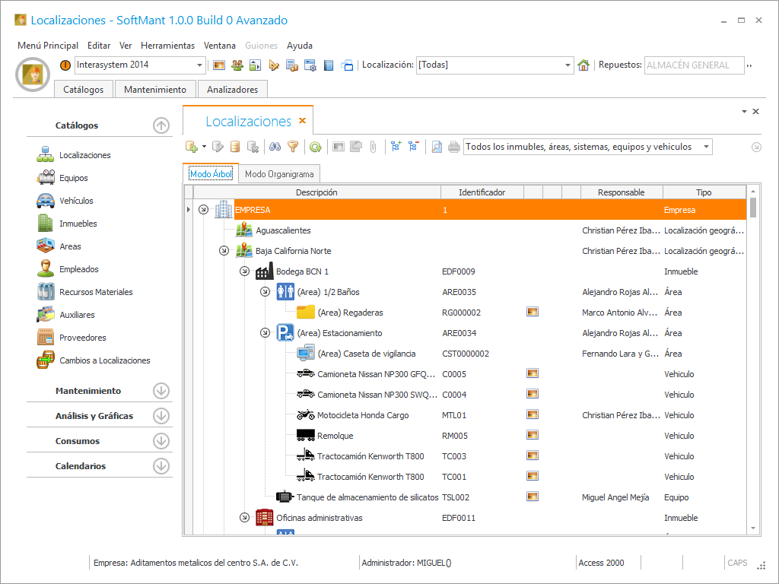779x584 pixels.
Task: Open the Proveedores catalog in sidebar
Action: [x=82, y=338]
